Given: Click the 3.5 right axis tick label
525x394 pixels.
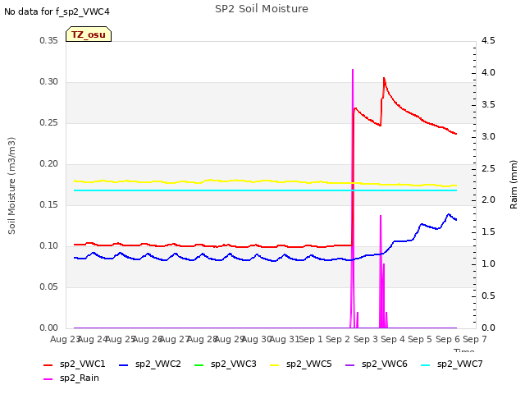Looking at the screenshot, I should (488, 105).
